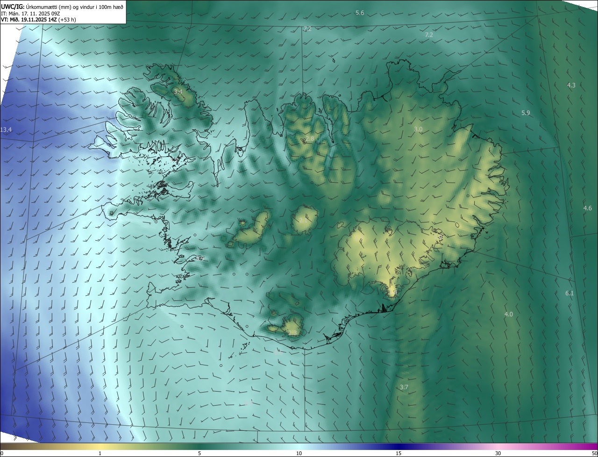Select the map value label 4.3

click(x=571, y=85)
